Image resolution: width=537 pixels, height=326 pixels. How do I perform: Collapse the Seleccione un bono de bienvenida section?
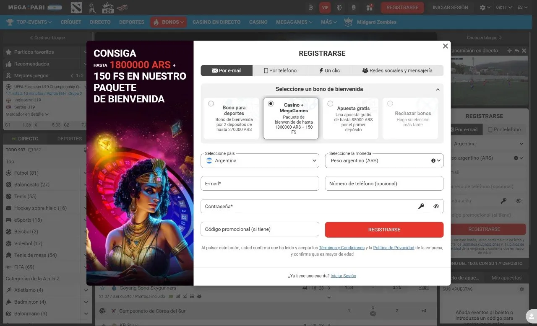click(438, 89)
